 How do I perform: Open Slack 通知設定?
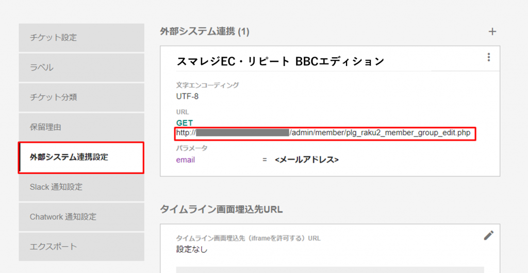click(x=81, y=187)
